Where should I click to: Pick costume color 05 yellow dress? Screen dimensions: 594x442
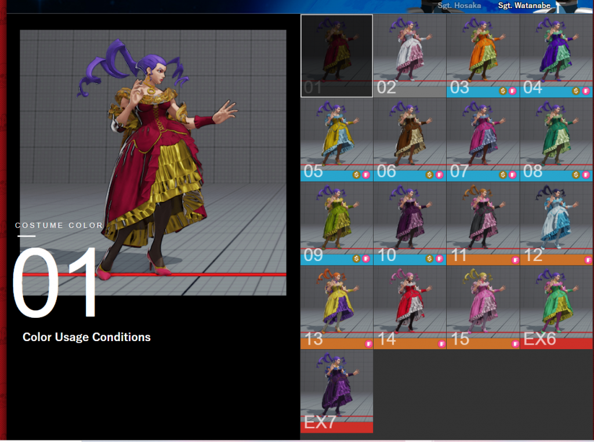pyautogui.click(x=336, y=140)
